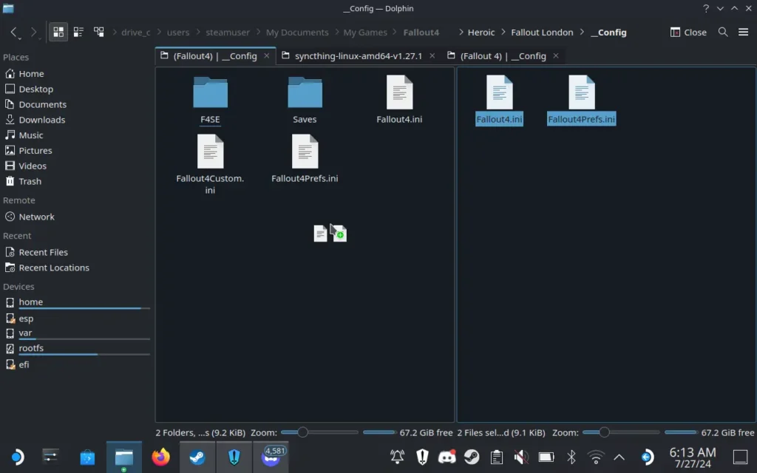
Task: Navigate to My Documents breadcrumb
Action: (297, 33)
